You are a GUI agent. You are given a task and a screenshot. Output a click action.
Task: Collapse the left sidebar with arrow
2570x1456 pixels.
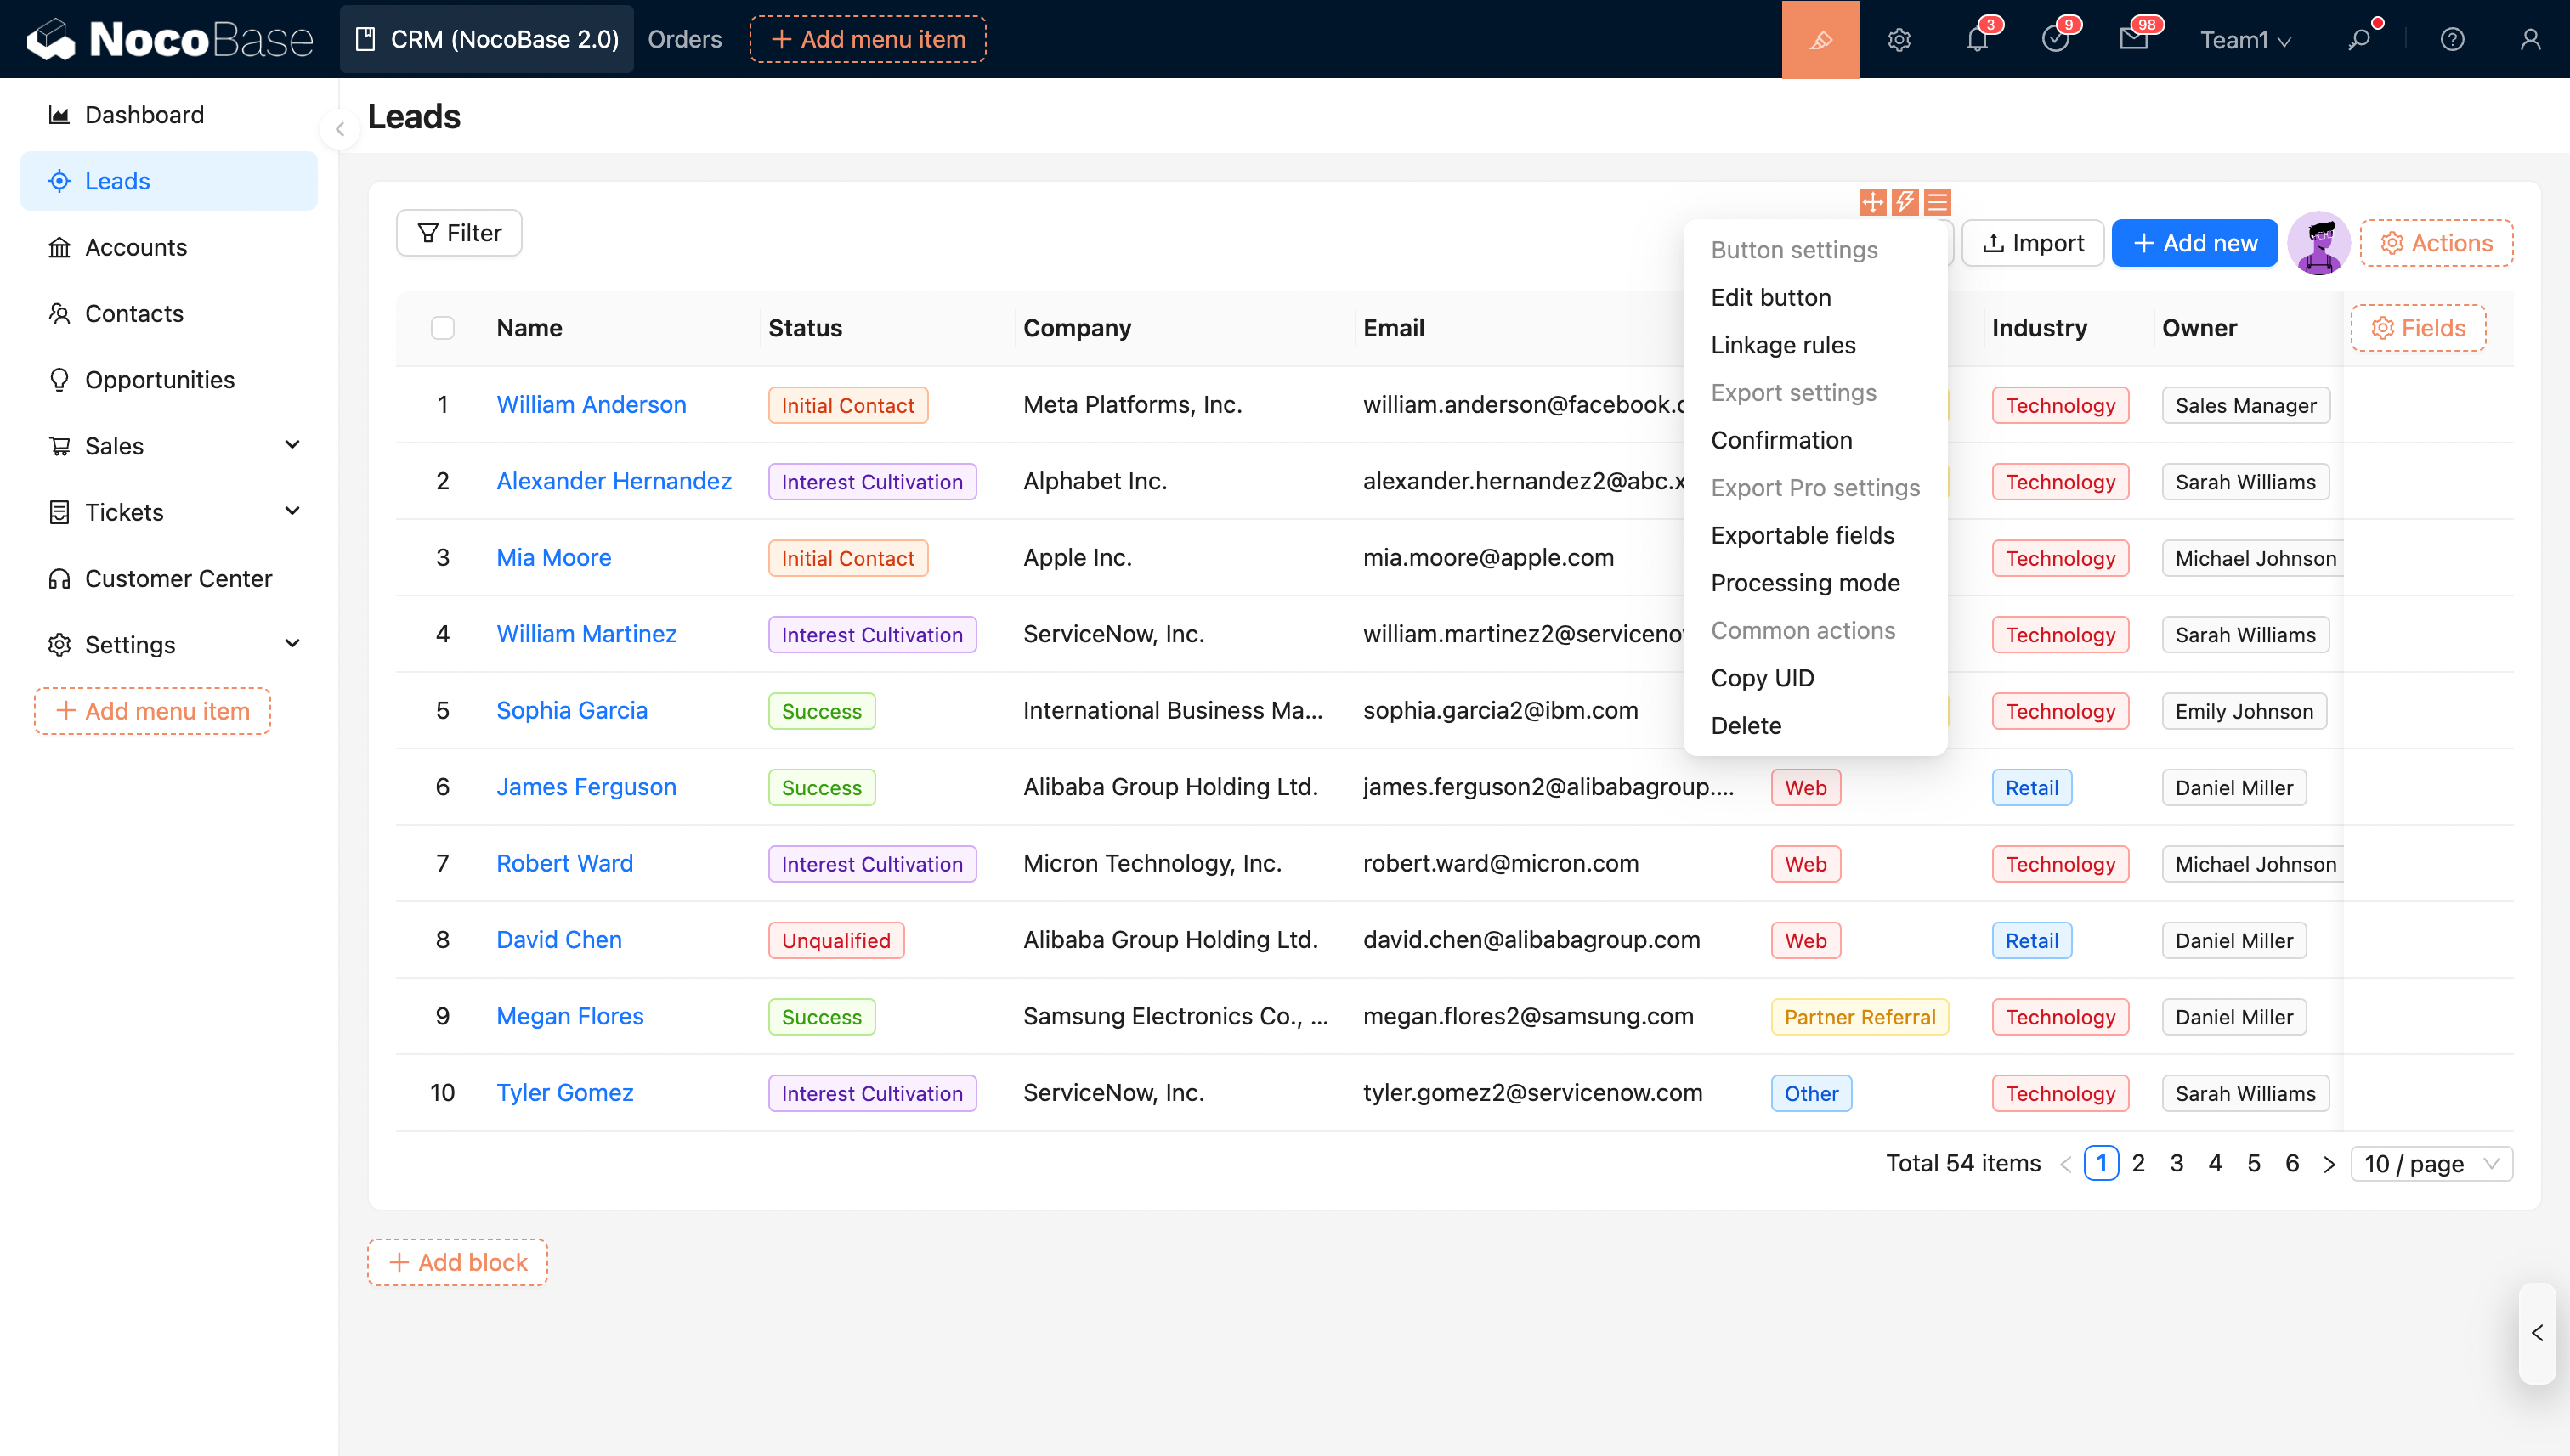coord(340,129)
